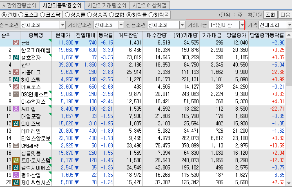The height and width of the screenshot is (187, 292).
Task: Click the 시공테크 stock name
Action: click(x=31, y=72)
